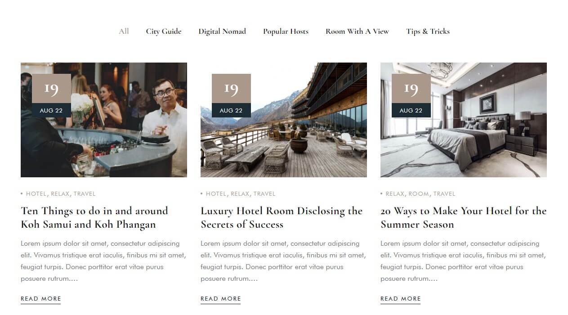Open the Koh Samui and Koh Phangan article title
568x315 pixels.
(x=94, y=217)
